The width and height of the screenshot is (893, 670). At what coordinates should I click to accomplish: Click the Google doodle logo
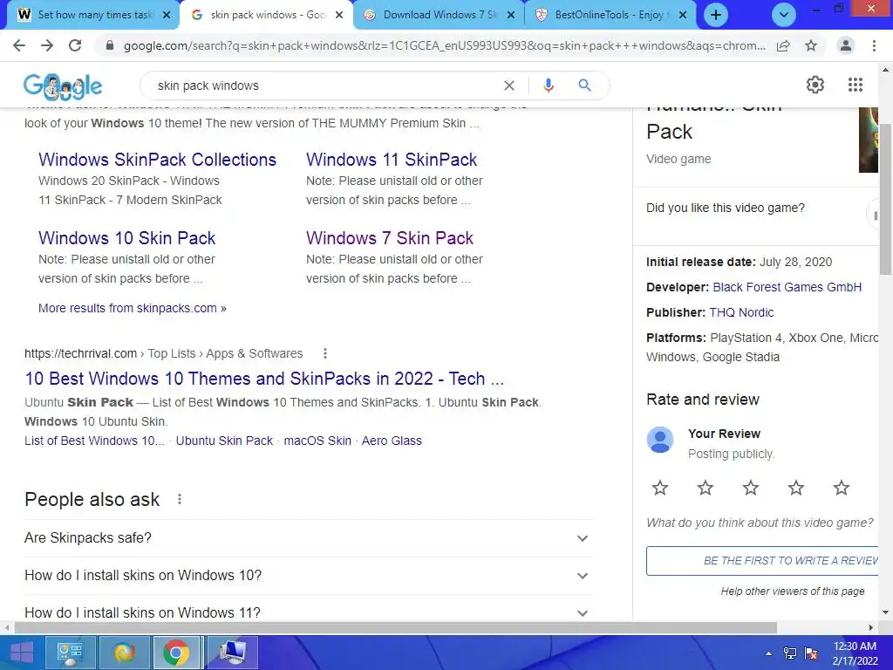[x=63, y=86]
